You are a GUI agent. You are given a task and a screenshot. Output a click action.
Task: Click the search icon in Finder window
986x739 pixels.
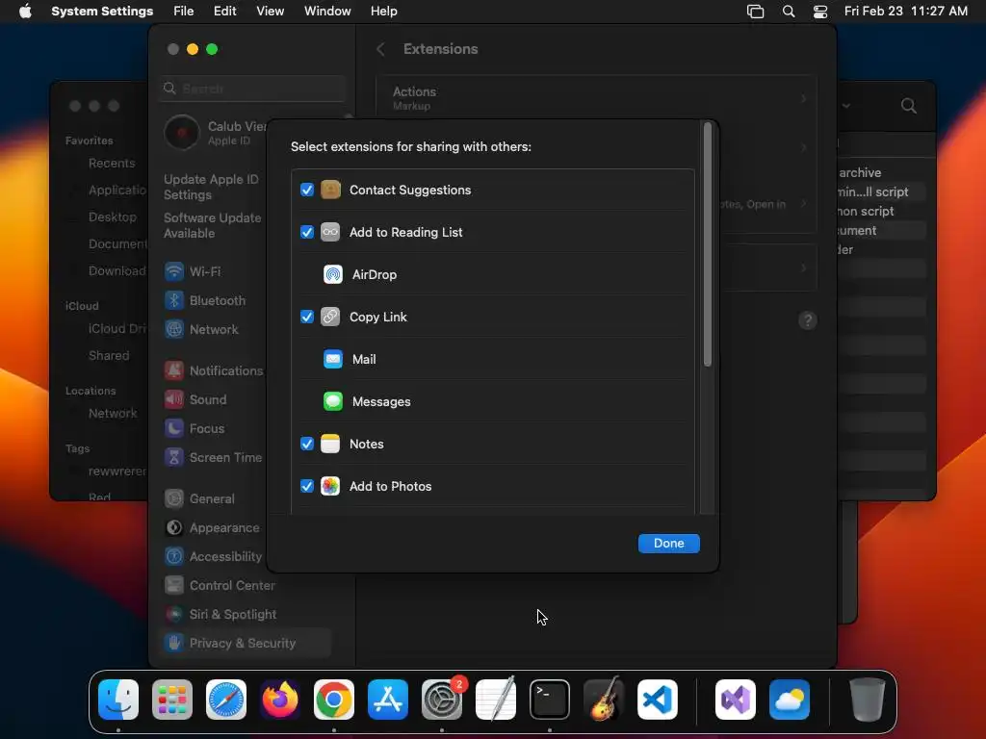(x=909, y=106)
